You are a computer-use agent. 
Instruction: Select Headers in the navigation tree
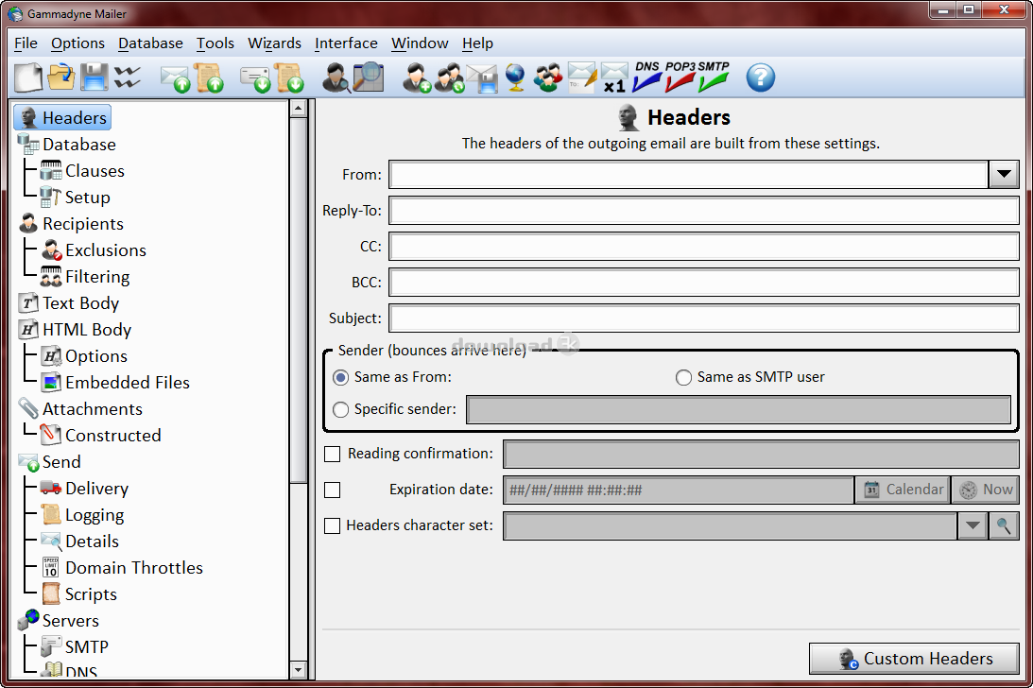pos(62,118)
